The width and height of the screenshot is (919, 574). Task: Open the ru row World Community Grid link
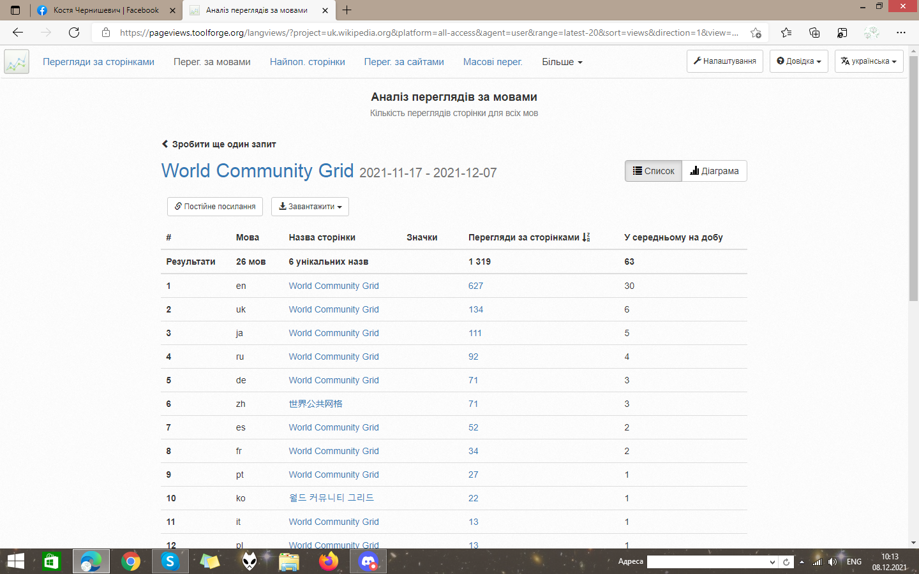(334, 357)
